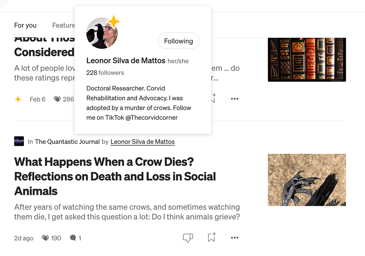This screenshot has width=365, height=256.
Task: Switch to the Featured tab
Action: pyautogui.click(x=63, y=25)
